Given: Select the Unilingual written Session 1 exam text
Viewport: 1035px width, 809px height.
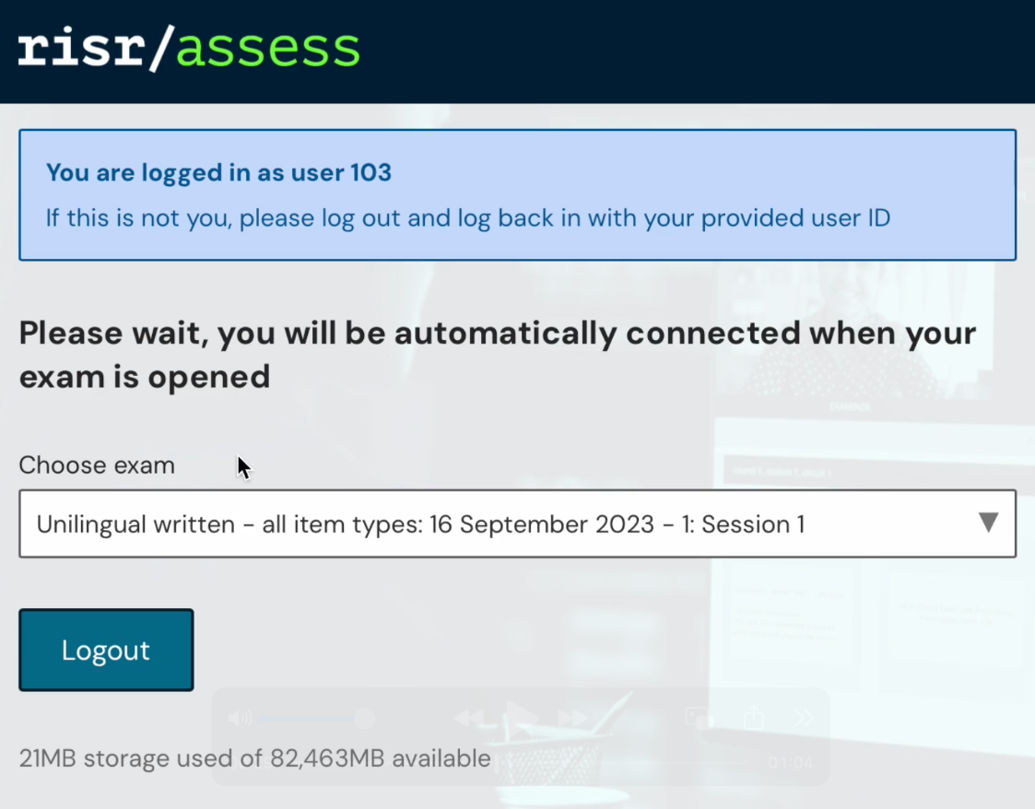Looking at the screenshot, I should click(x=420, y=524).
